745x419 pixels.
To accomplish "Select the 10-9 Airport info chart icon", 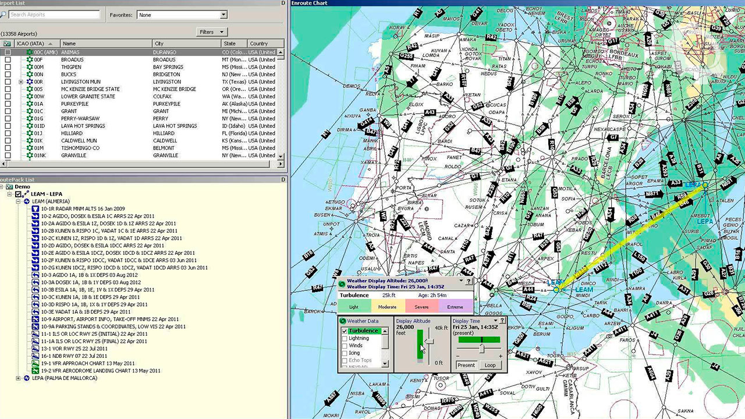I will [x=36, y=319].
